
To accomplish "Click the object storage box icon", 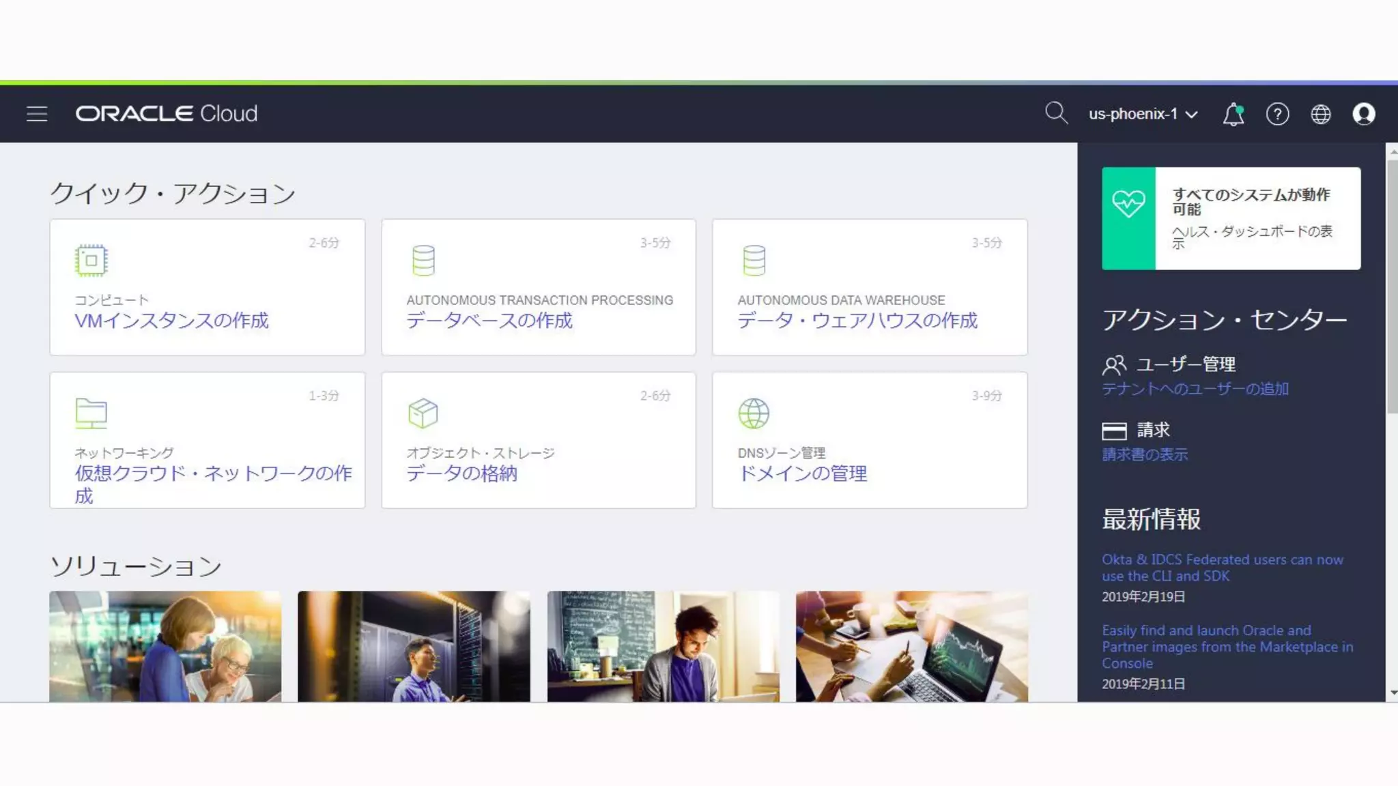I will click(x=423, y=413).
